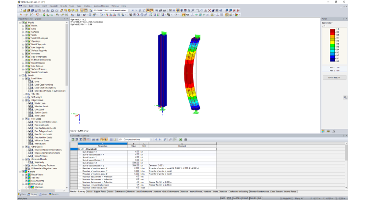Click the last icon on second toolbar row

pos(237,15)
